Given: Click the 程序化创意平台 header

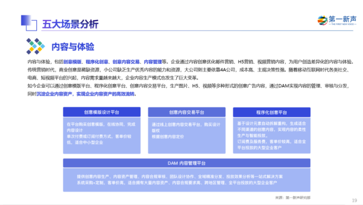Looking at the screenshot, I should [272, 113].
